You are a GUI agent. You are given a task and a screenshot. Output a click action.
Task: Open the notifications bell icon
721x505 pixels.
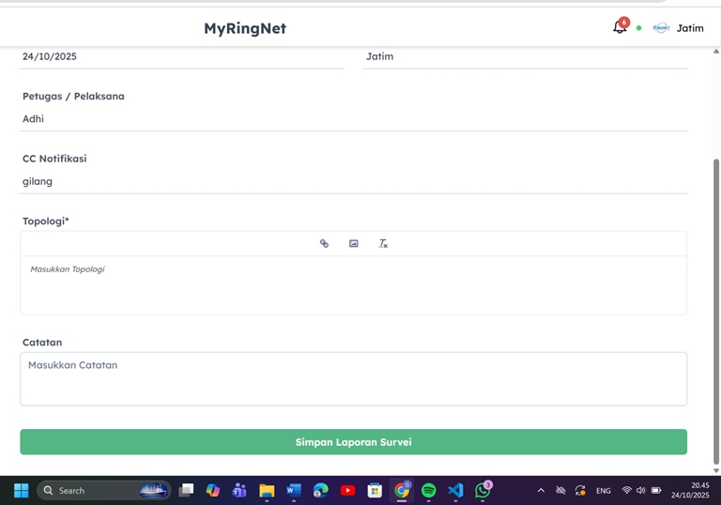[x=619, y=27]
